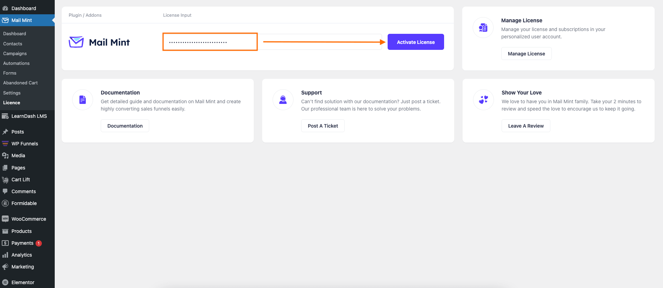Open the Manage License button
This screenshot has height=288, width=663.
click(x=526, y=54)
